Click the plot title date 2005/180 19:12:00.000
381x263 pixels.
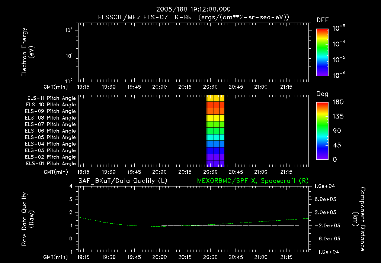click(193, 9)
